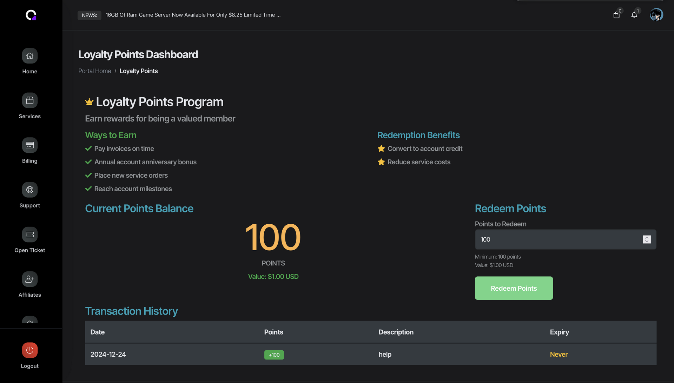
Task: Open Ticket from the sidebar
Action: pyautogui.click(x=30, y=235)
